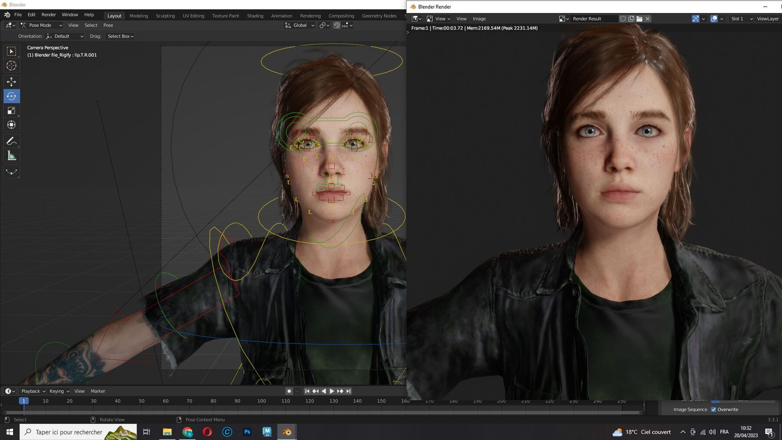
Task: Activate the Move tool
Action: (x=11, y=81)
